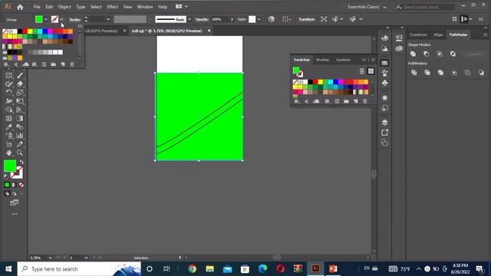
Task: Set None mode under fill/stroke box
Action: click(x=21, y=185)
